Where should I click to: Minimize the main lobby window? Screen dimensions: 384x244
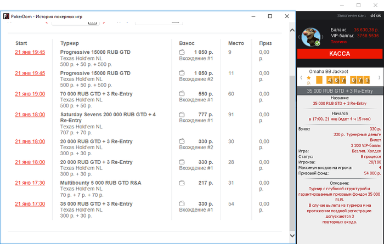point(342,5)
